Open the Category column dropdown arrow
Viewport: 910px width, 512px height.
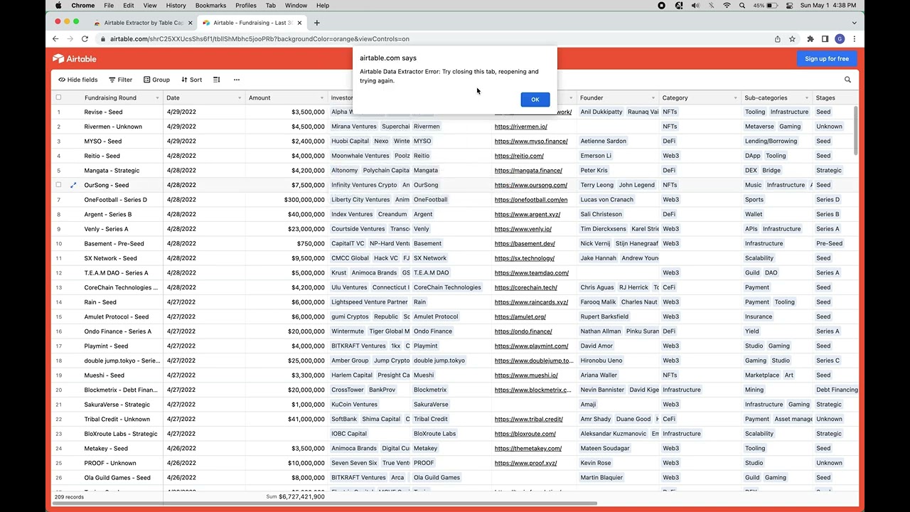(x=735, y=98)
